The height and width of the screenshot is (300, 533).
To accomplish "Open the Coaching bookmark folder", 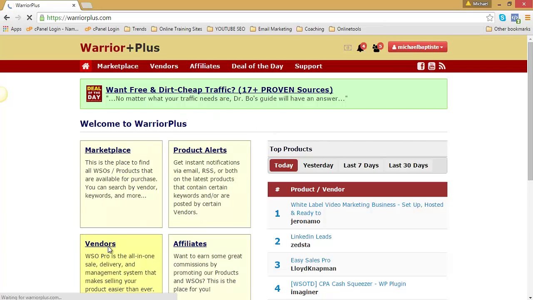I will [310, 29].
